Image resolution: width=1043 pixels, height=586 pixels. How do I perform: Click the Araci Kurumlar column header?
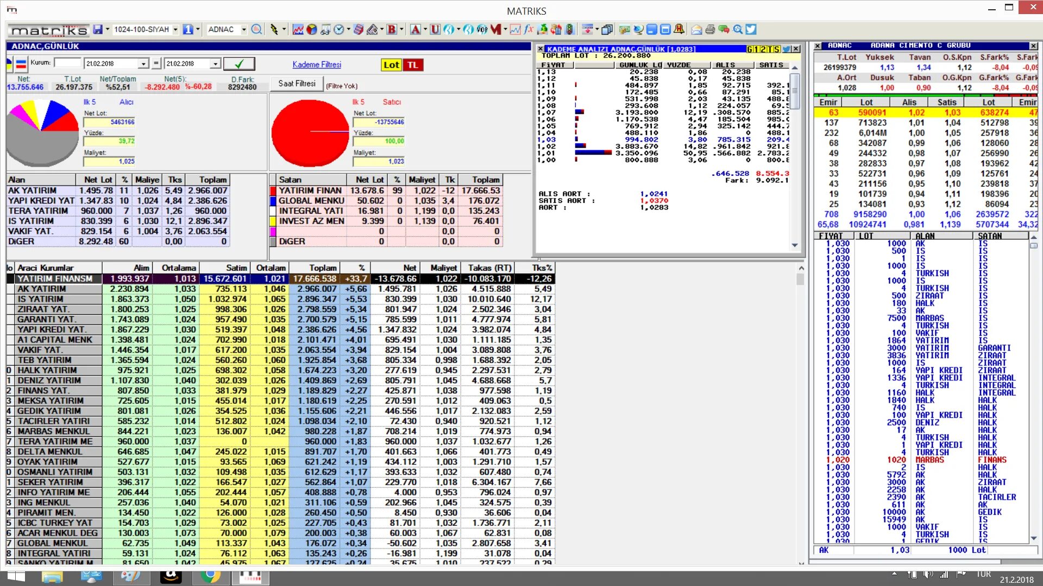(x=46, y=268)
